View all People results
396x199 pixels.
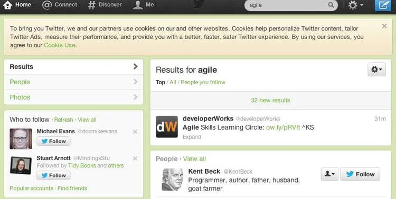[194, 159]
